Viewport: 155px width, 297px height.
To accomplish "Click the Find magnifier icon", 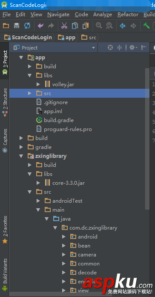I will (99, 25).
